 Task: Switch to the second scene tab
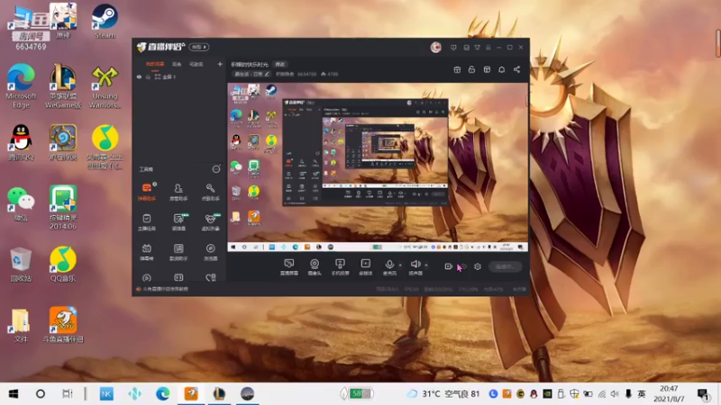coord(177,64)
